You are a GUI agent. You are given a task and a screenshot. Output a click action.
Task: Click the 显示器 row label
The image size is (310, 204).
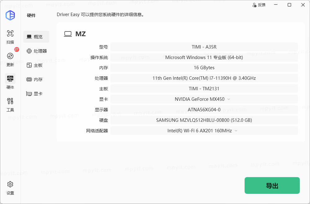[x=101, y=110]
